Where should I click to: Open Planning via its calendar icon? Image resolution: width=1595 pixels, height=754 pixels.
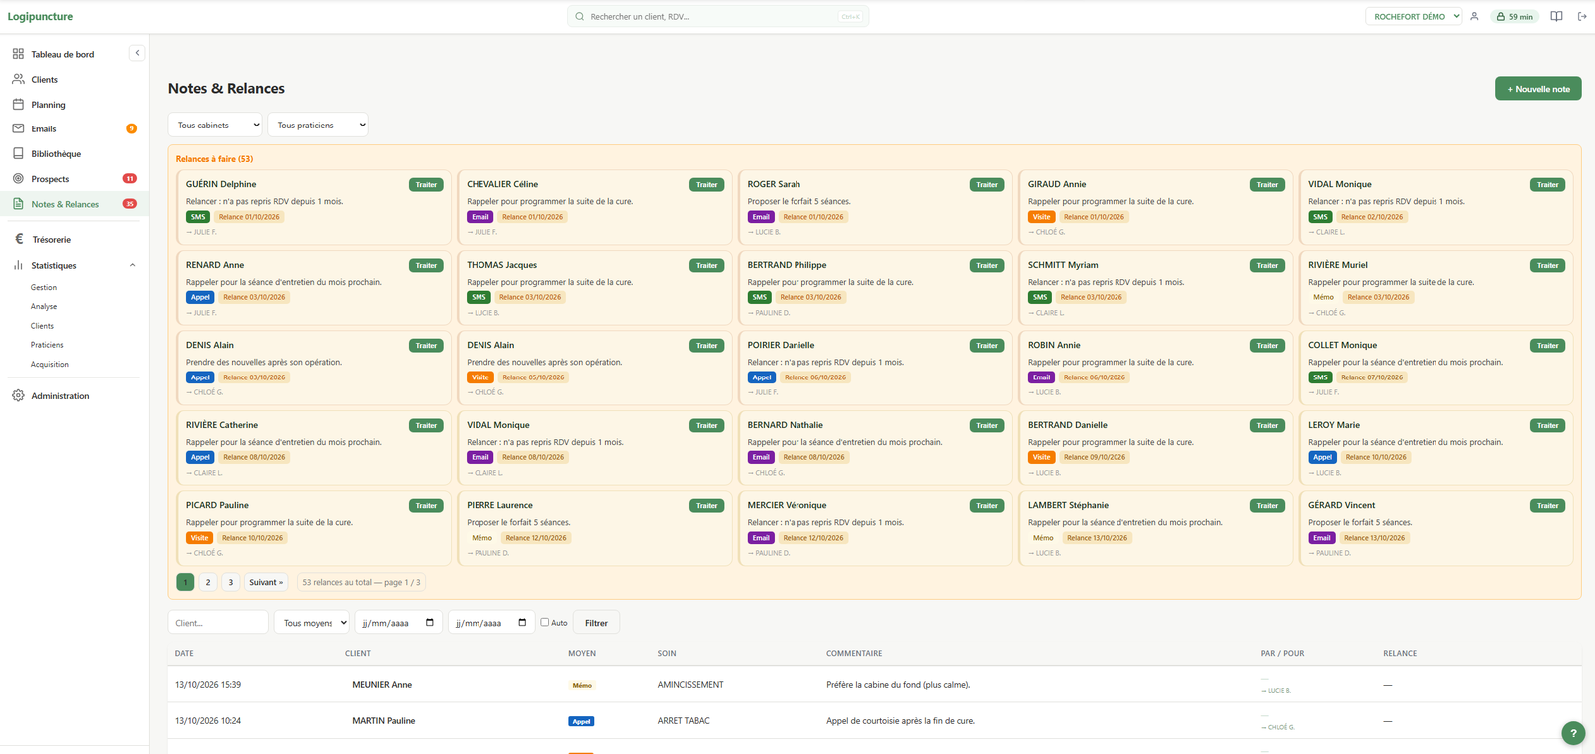tap(18, 104)
